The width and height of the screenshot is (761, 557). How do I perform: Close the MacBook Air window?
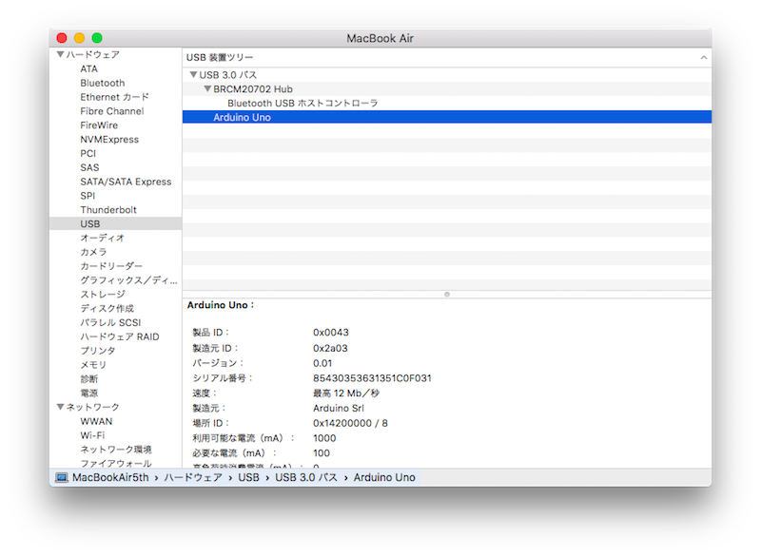coord(62,38)
